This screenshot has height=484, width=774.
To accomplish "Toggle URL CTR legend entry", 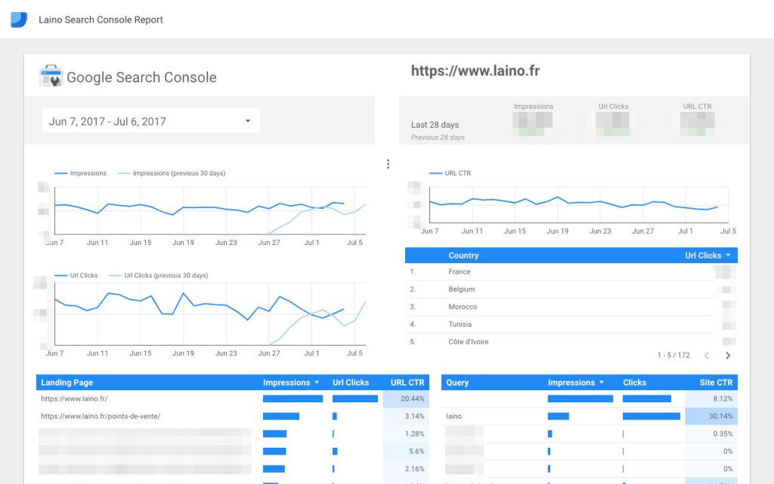I will coord(450,173).
